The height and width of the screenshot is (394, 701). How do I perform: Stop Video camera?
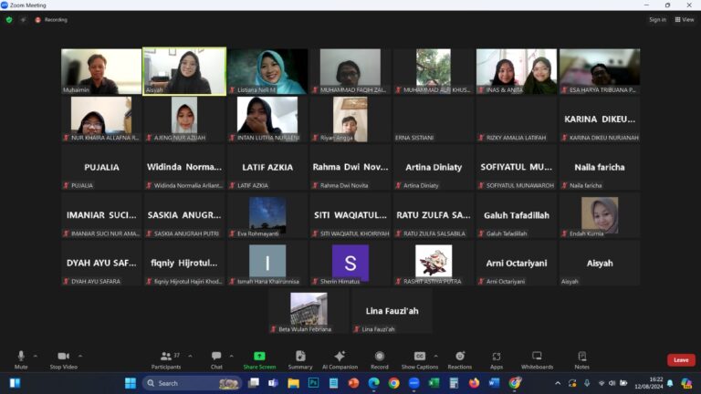(x=62, y=359)
